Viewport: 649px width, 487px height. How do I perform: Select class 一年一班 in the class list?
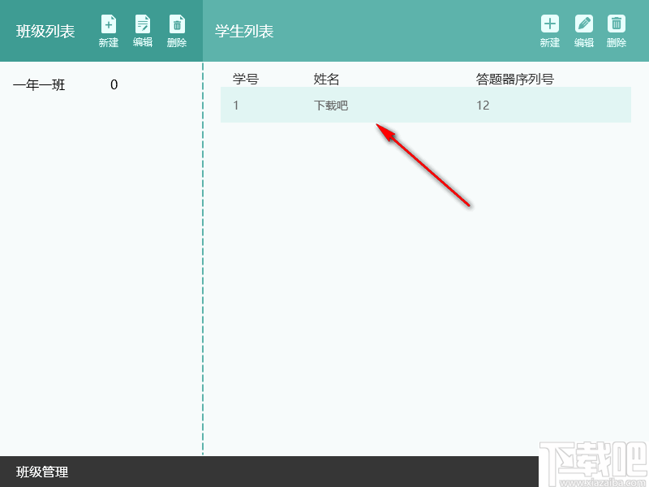39,84
